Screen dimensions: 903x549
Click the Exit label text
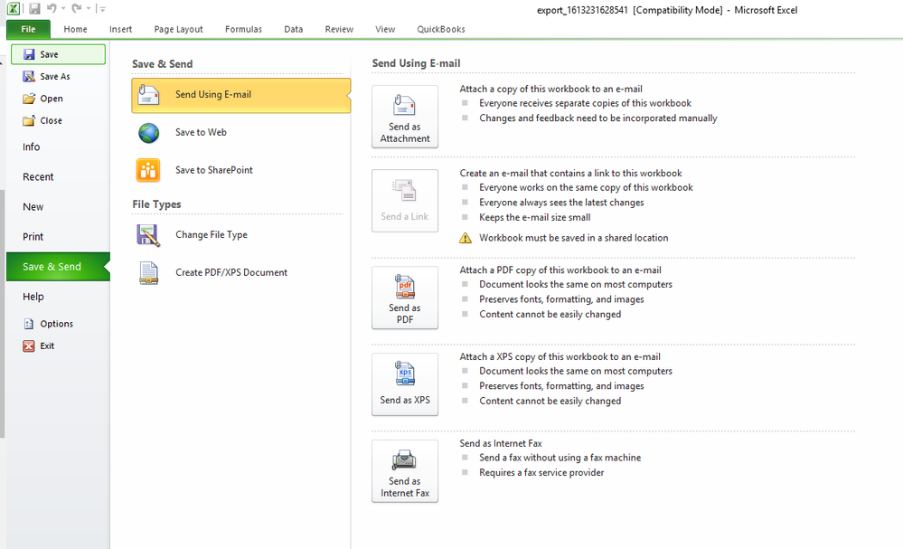pyautogui.click(x=47, y=346)
